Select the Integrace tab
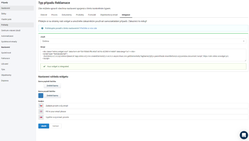This screenshot has height=141, width=249. [x=126, y=15]
